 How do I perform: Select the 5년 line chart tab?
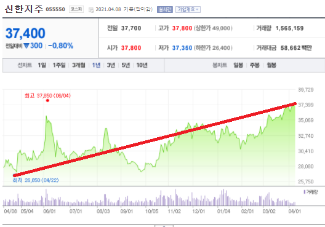click(x=126, y=65)
